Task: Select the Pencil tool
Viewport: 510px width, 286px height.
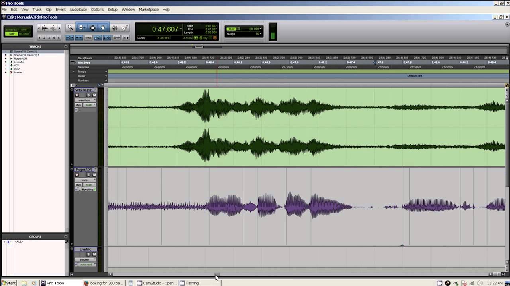Action: 125,28
